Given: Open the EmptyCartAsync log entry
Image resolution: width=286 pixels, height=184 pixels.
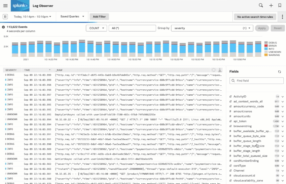Looking at the screenshot, I should pyautogui.click(x=113, y=115).
